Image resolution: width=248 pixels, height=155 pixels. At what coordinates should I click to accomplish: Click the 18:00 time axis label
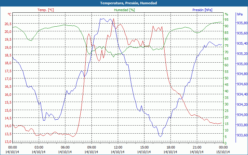click(170, 148)
